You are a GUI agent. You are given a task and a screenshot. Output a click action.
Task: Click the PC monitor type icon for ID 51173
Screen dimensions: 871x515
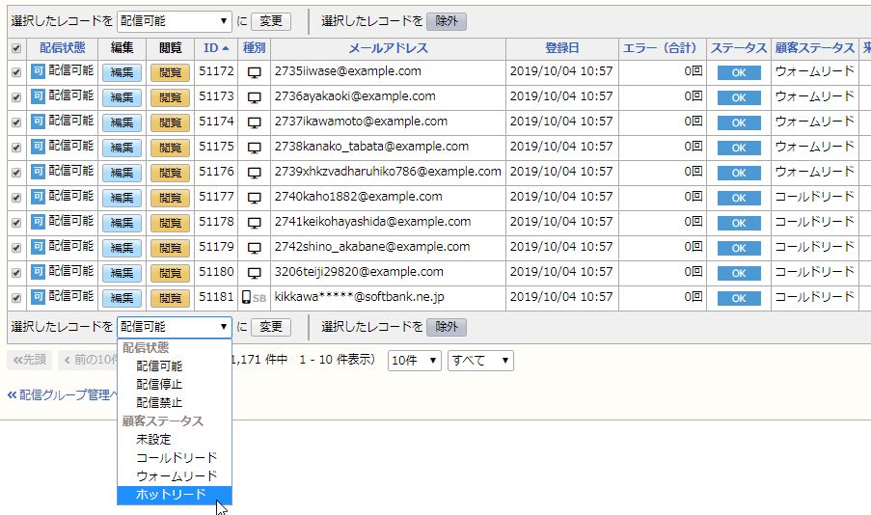point(254,97)
